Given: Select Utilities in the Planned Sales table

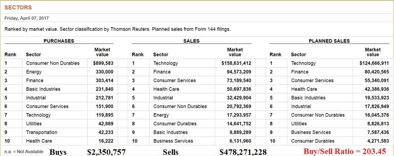Looking at the screenshot, I should (x=299, y=124).
